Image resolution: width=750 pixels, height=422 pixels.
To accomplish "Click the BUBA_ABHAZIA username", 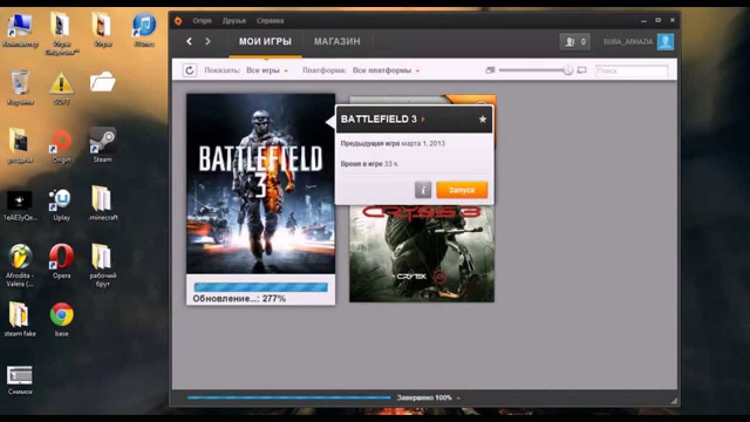I will (x=628, y=42).
